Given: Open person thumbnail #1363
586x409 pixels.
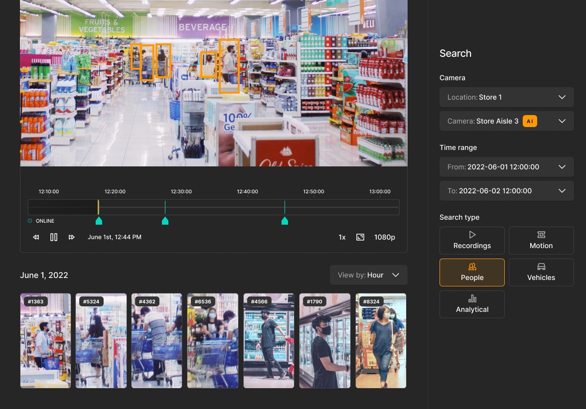Looking at the screenshot, I should tap(45, 341).
